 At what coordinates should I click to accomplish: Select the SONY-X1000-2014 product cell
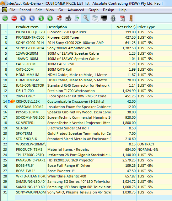[x=31, y=43]
